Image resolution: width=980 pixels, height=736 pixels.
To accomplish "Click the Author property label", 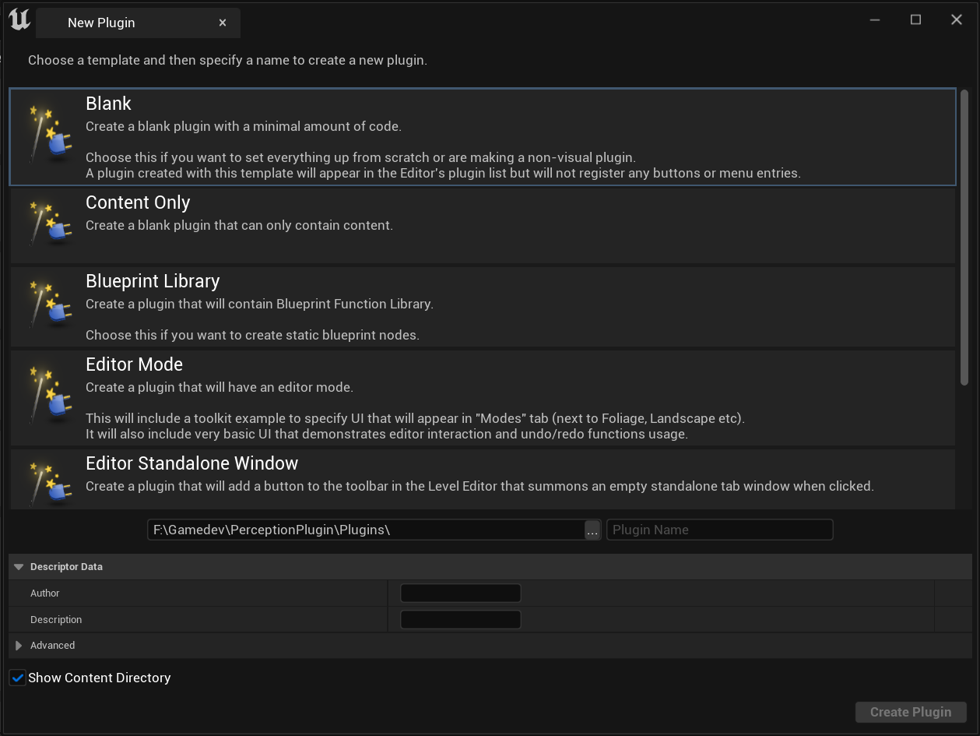I will pyautogui.click(x=45, y=593).
